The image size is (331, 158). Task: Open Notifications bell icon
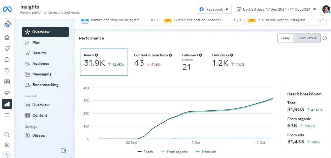pyautogui.click(x=7, y=49)
